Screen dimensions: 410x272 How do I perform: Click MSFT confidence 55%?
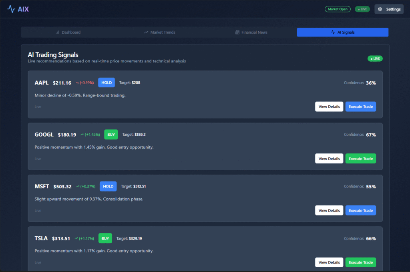(371, 187)
